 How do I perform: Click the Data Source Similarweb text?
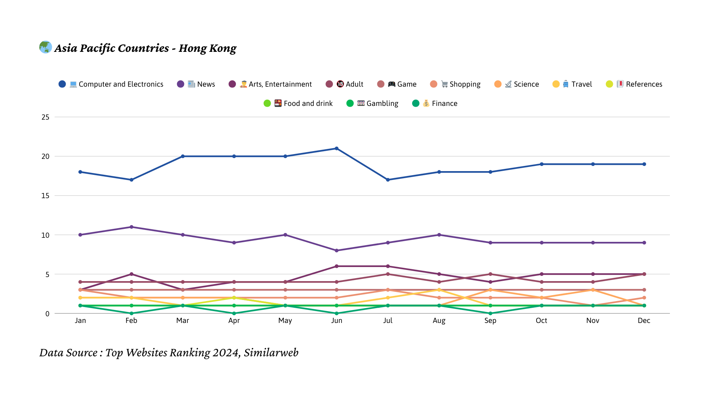[169, 353]
